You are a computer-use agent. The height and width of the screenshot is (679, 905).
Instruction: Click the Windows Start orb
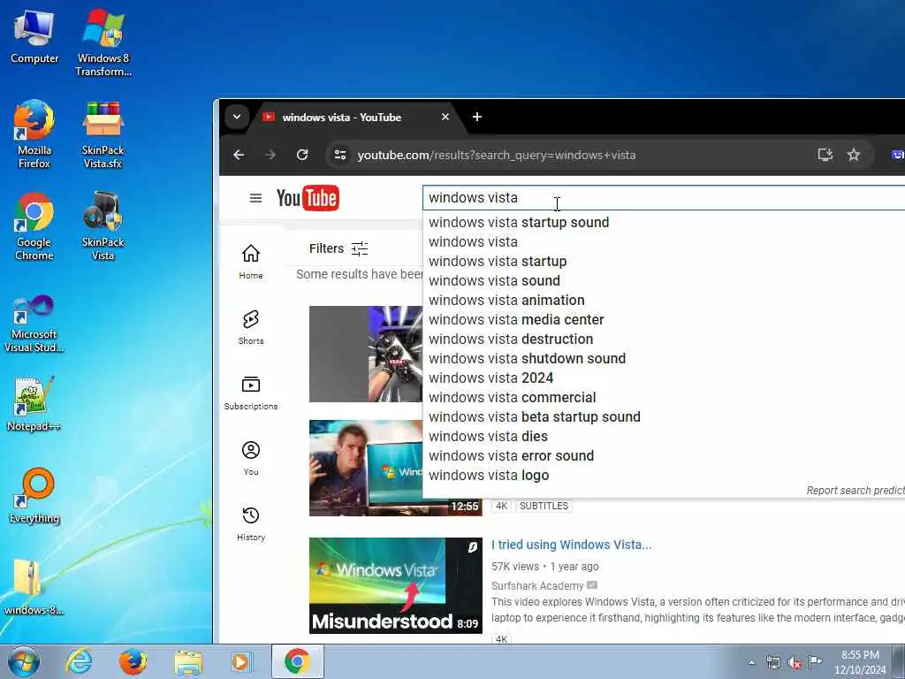click(x=23, y=661)
